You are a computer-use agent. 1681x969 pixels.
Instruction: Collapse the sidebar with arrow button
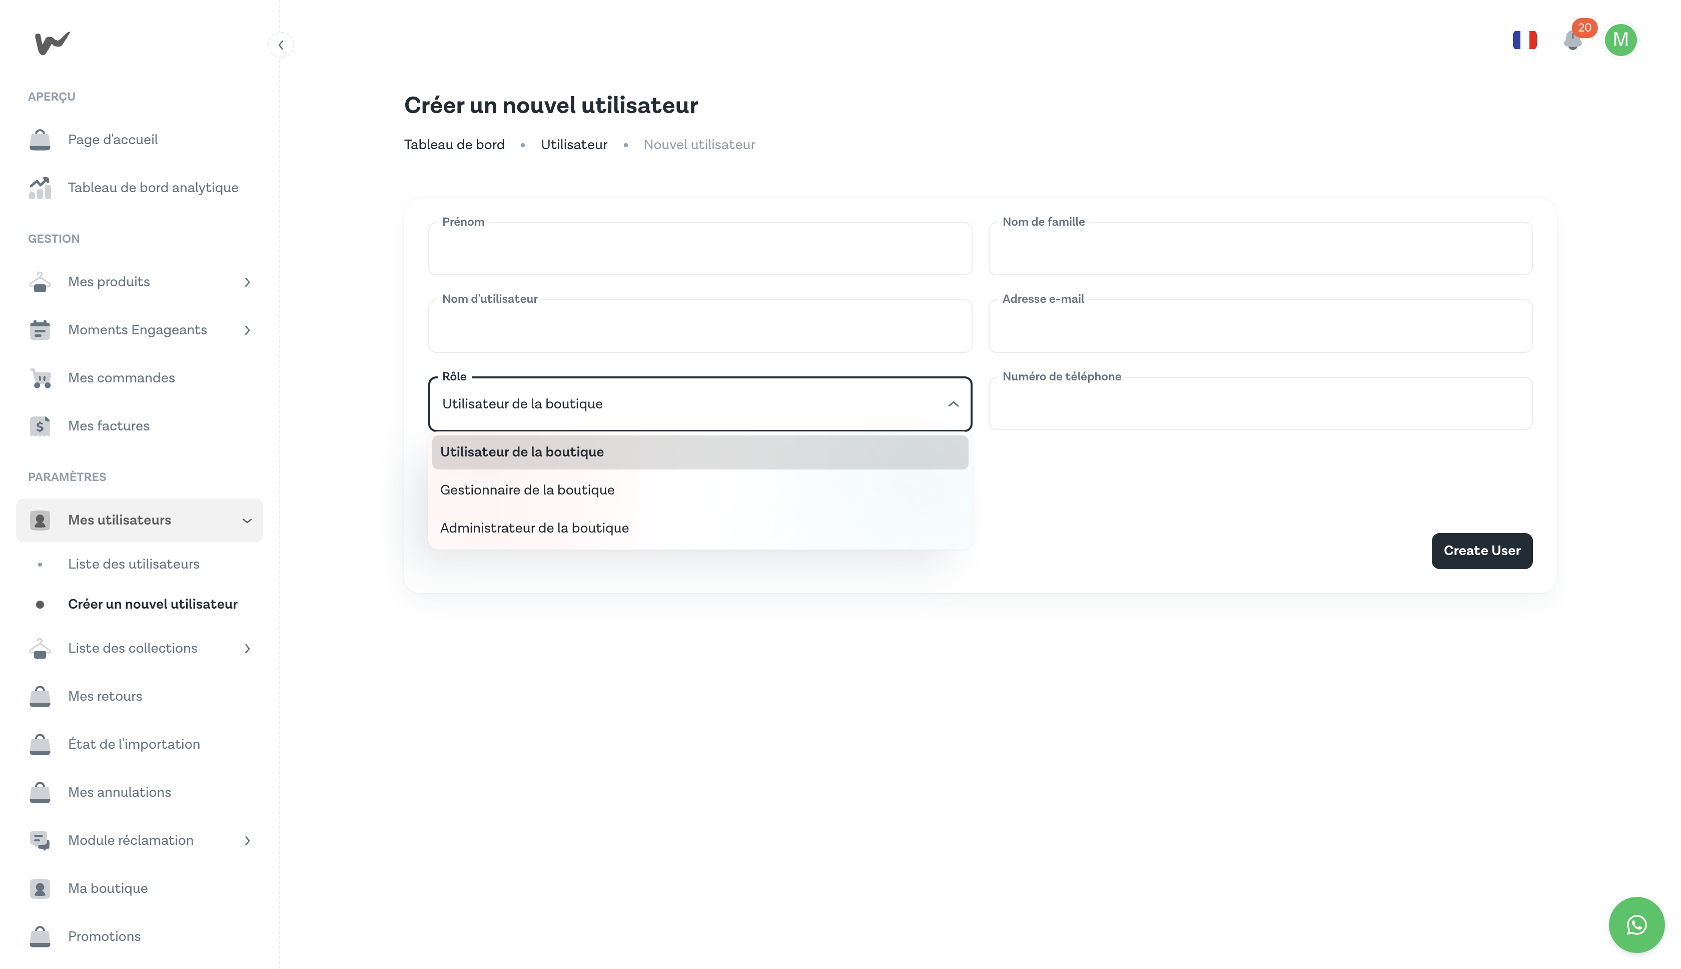point(281,45)
